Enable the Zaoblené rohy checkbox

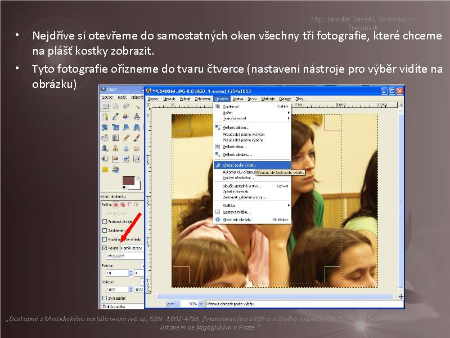[x=105, y=230]
